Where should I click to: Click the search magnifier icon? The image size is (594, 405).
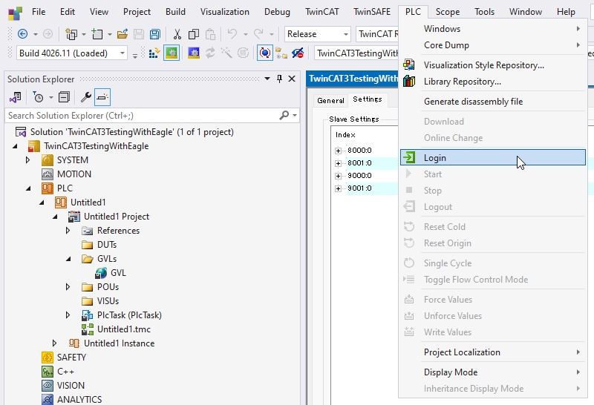click(x=284, y=115)
